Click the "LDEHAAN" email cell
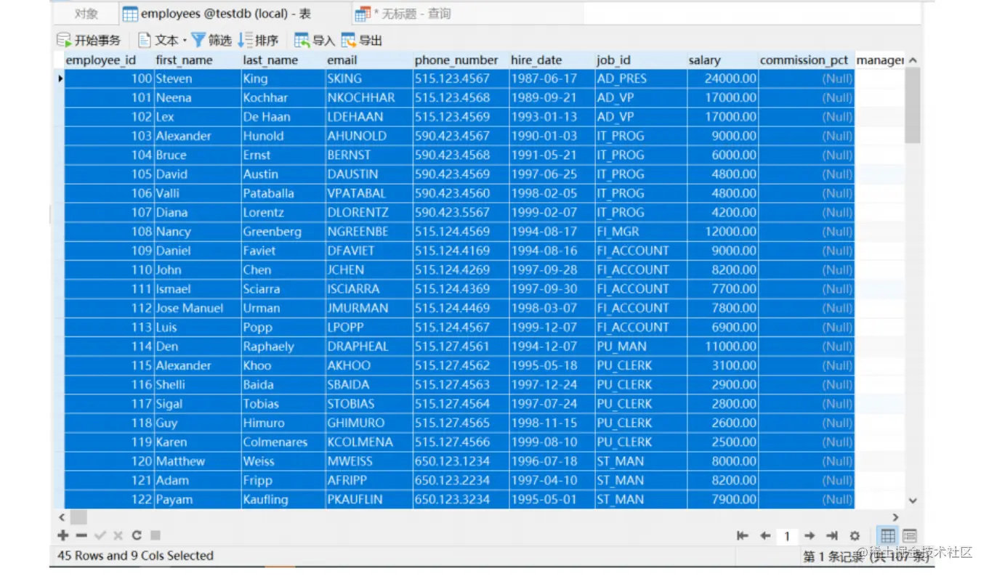The height and width of the screenshot is (576, 989). (369, 117)
